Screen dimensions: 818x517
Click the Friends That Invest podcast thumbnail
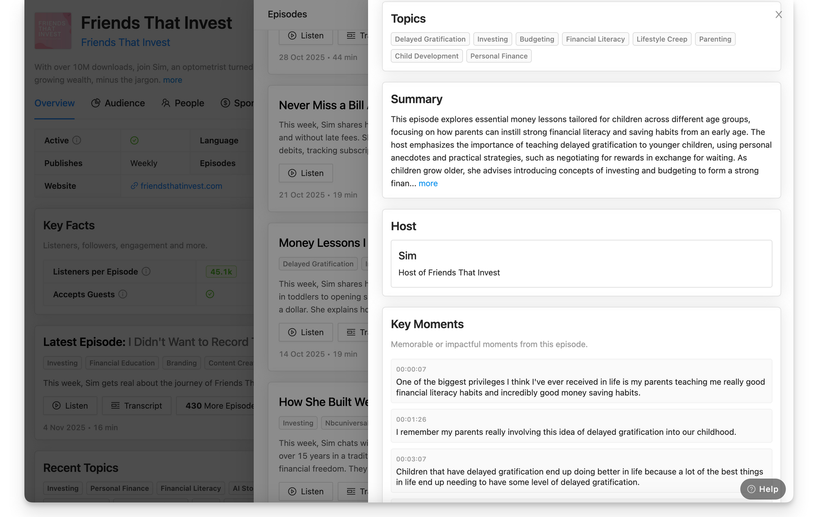pos(53,30)
